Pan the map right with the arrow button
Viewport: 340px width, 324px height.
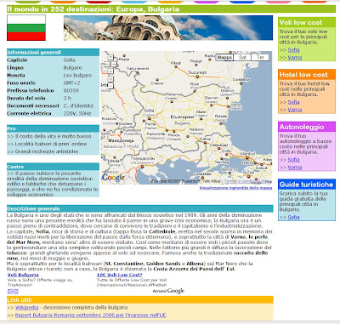pos(114,65)
